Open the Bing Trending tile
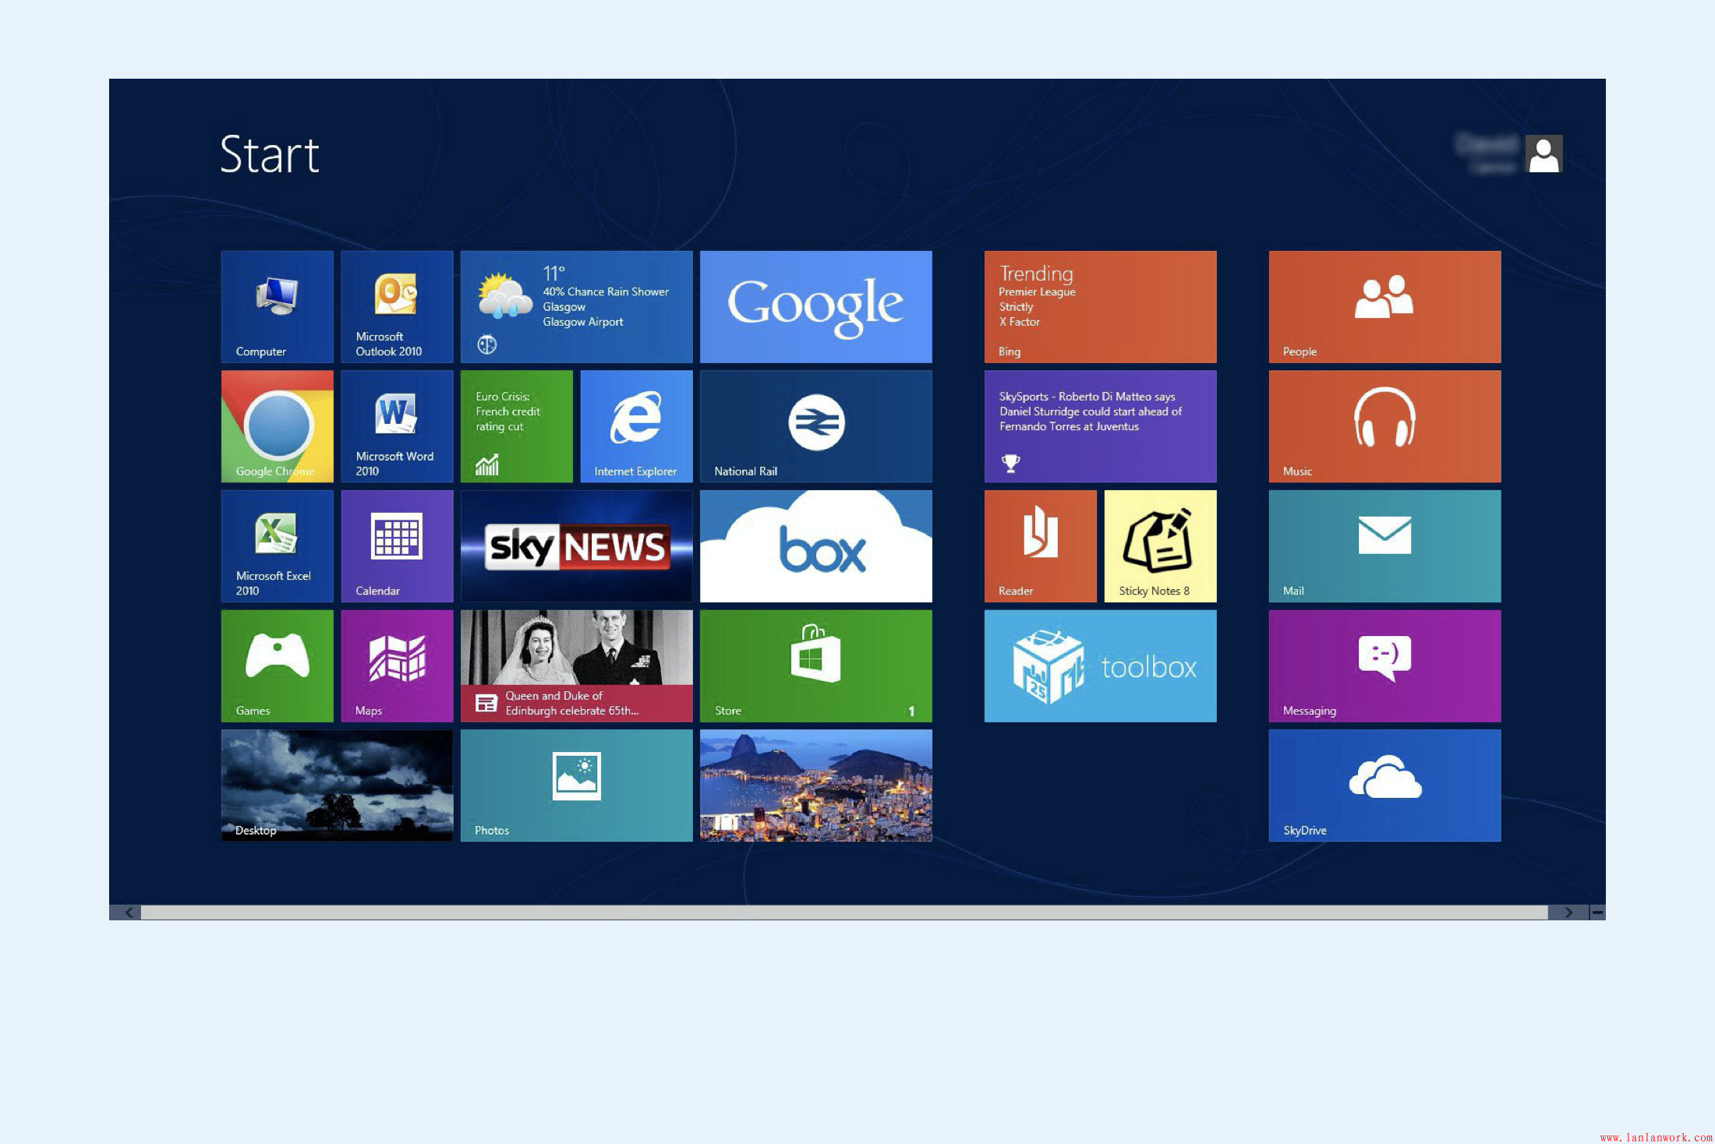Screen dimensions: 1715x1144 coord(1100,306)
